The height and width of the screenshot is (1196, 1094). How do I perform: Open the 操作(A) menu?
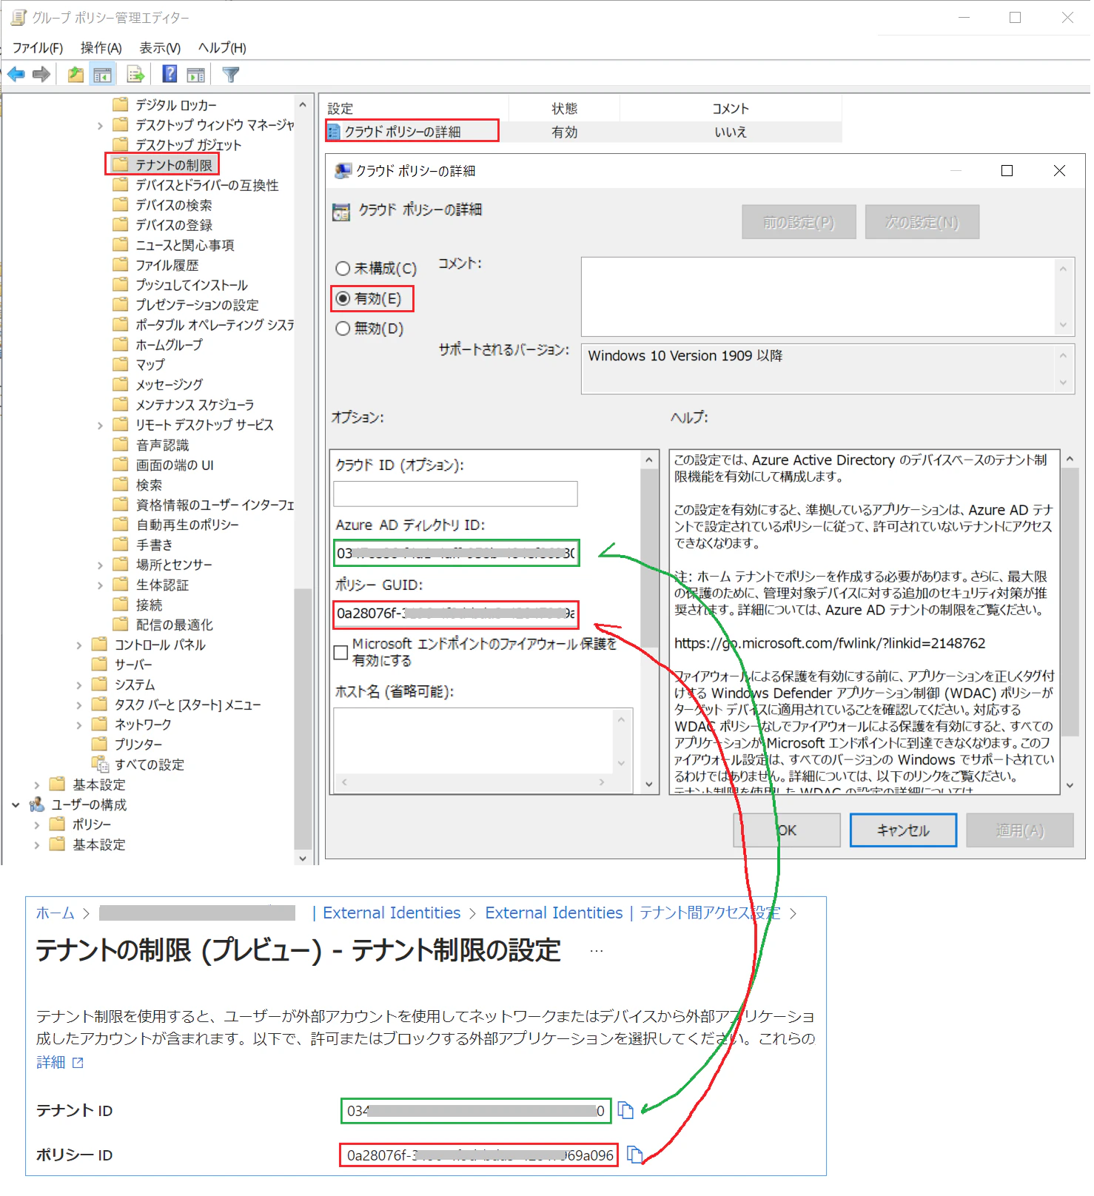click(101, 48)
